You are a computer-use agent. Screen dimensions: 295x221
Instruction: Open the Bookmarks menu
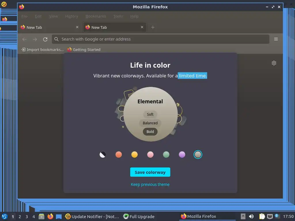(x=96, y=16)
